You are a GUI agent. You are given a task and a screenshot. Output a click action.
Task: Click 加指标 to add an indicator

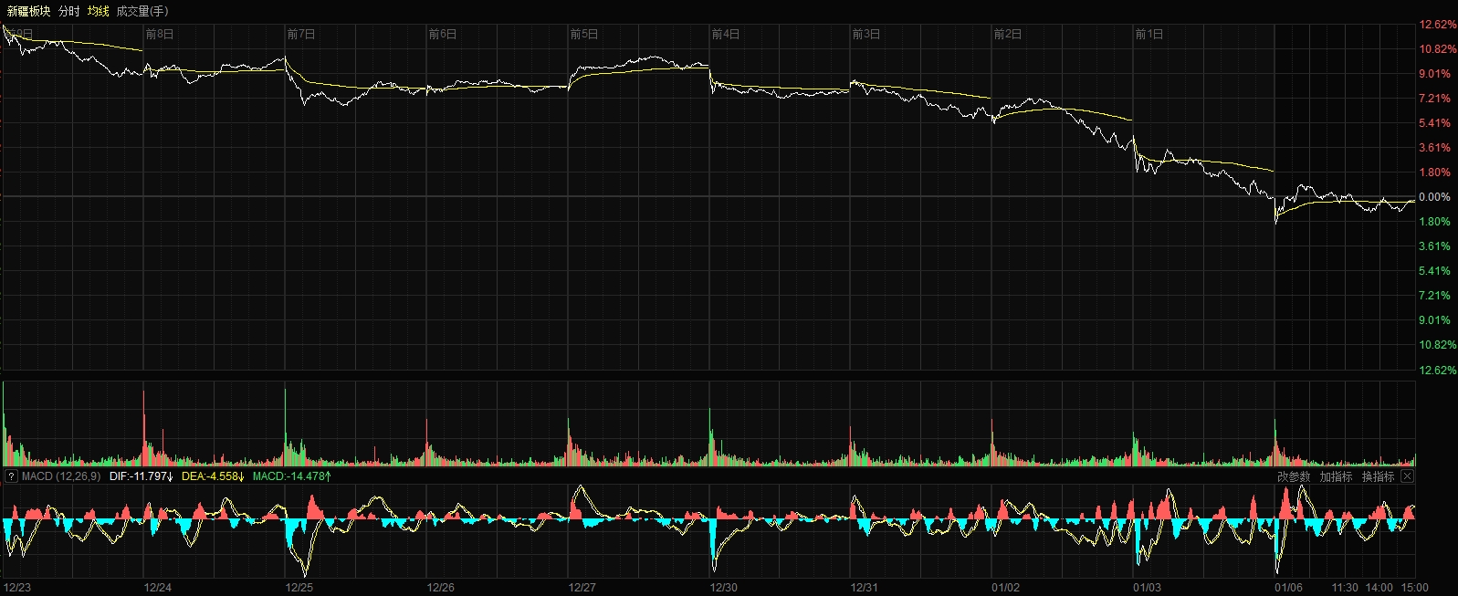tap(1336, 476)
